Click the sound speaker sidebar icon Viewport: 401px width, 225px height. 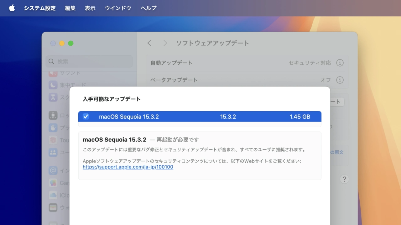pyautogui.click(x=53, y=74)
